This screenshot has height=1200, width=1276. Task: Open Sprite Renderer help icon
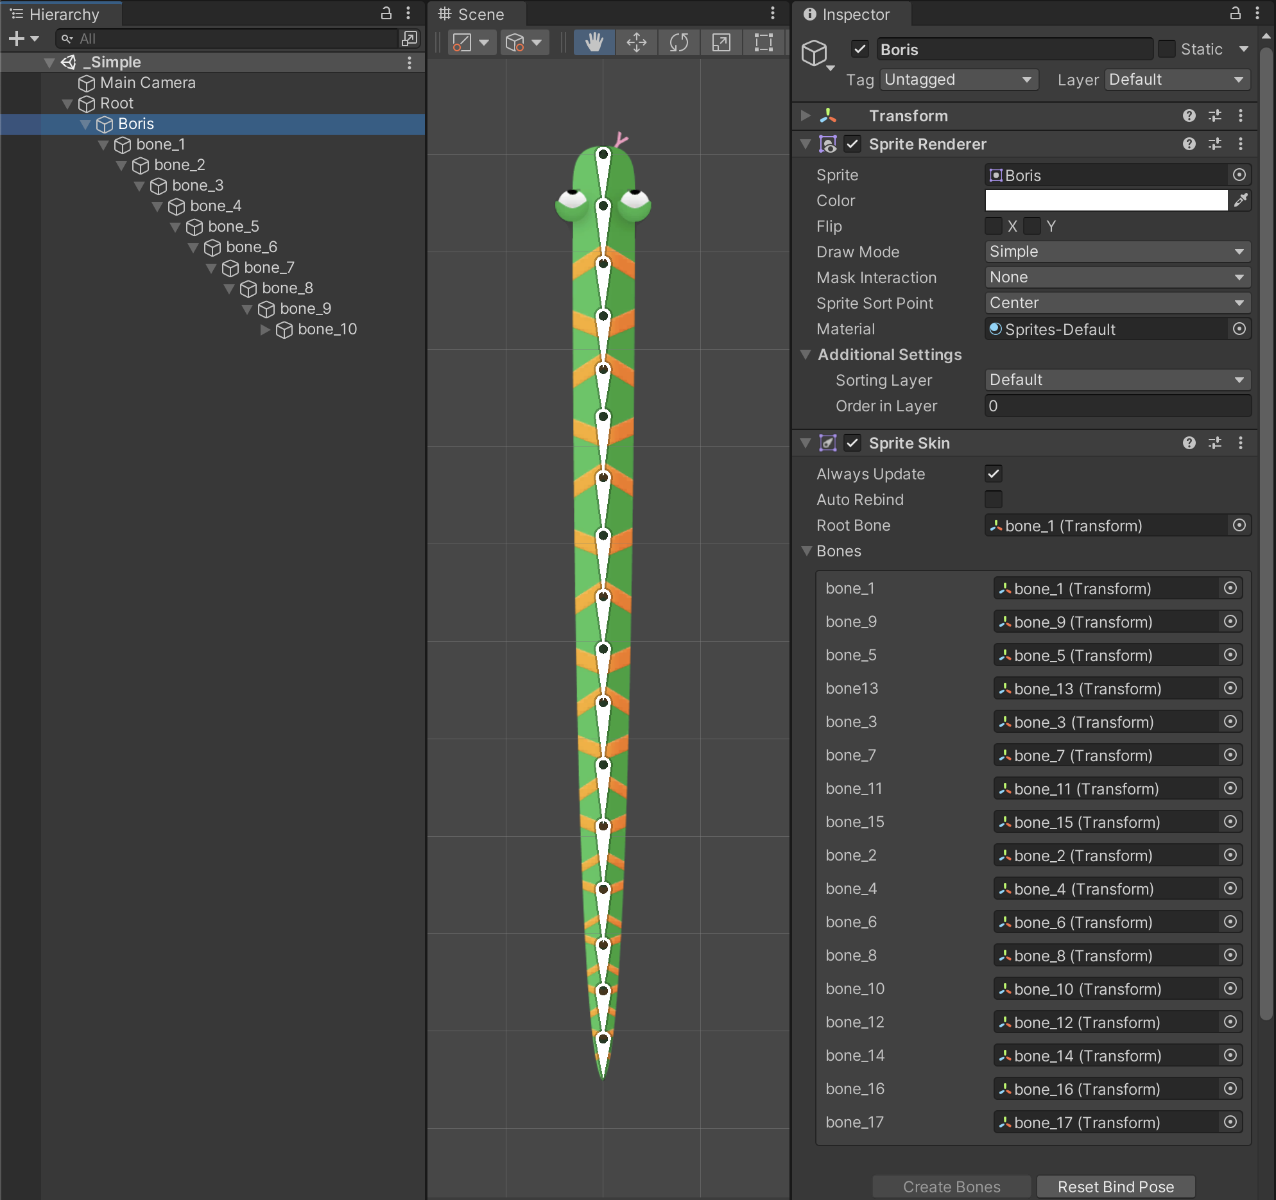[x=1189, y=144]
